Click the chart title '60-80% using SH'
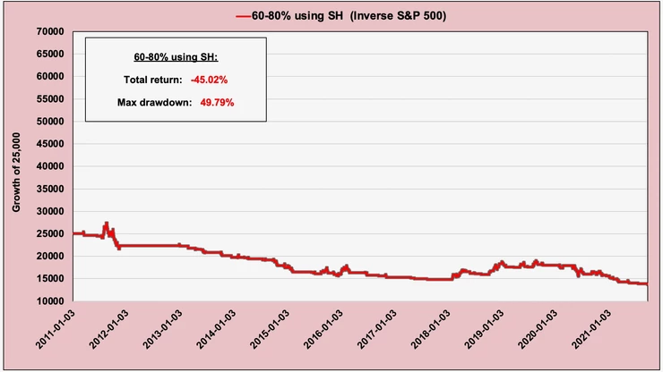Image resolution: width=663 pixels, height=372 pixels. 297,16
